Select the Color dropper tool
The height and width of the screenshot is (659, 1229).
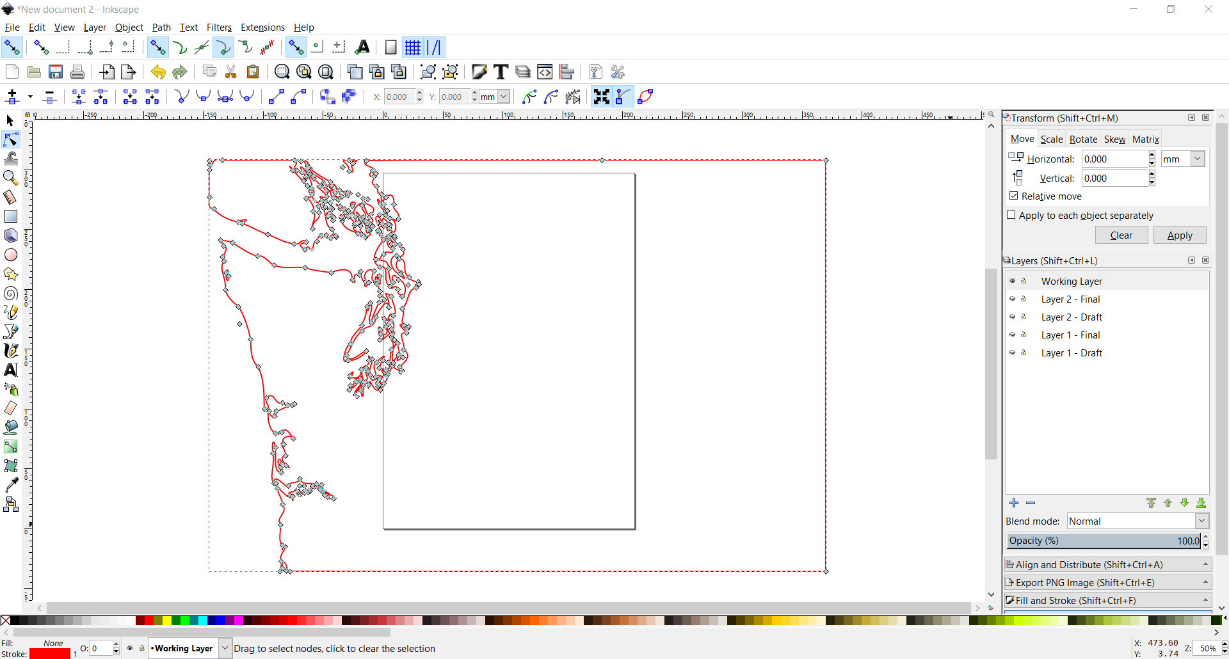click(x=11, y=485)
